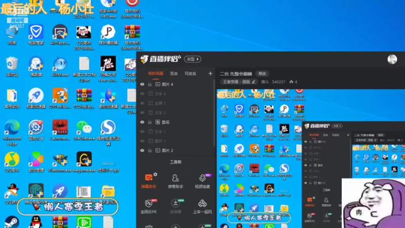This screenshot has width=405, height=228.
Task: Open the 房管助手 tool
Action: (175, 181)
